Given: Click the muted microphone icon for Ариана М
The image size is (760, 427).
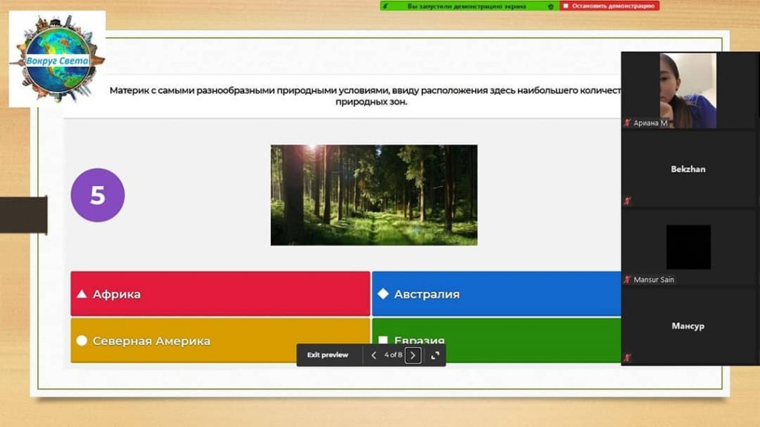Looking at the screenshot, I should (x=628, y=123).
